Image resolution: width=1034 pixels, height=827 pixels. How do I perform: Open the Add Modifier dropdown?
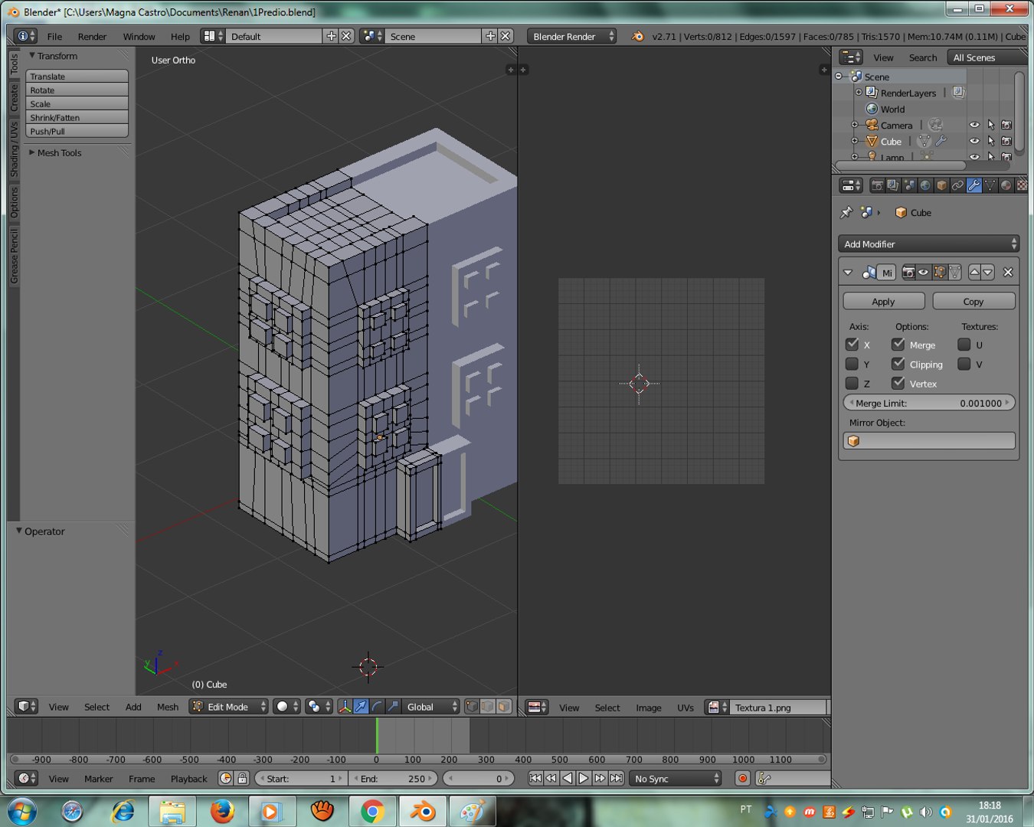tap(929, 244)
